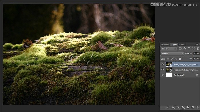The image size is (200, 112).
Task: Filter layers by type layers icon
Action: tap(189, 48)
